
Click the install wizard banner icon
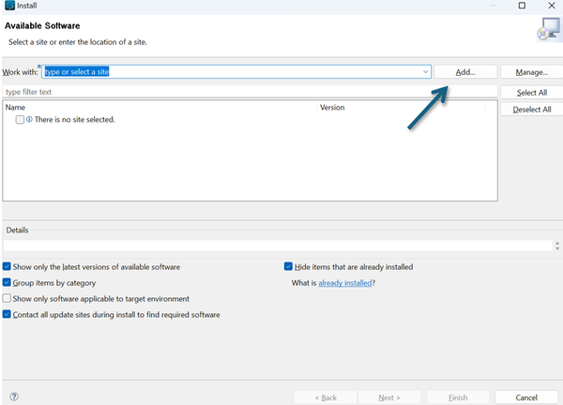[x=546, y=32]
